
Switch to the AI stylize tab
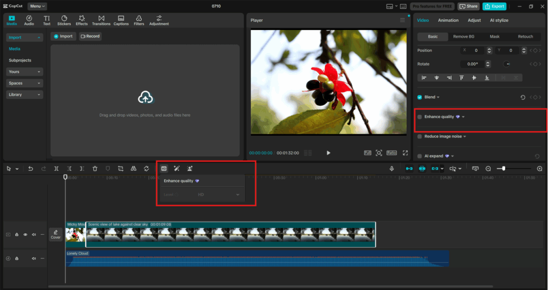[x=499, y=20]
